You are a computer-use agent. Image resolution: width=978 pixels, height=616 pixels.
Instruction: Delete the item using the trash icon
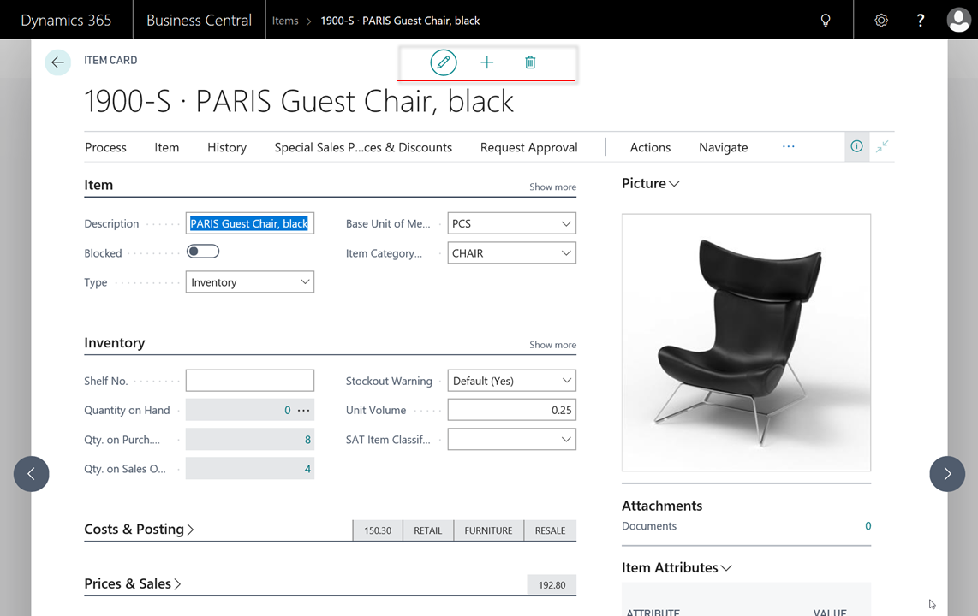(530, 62)
